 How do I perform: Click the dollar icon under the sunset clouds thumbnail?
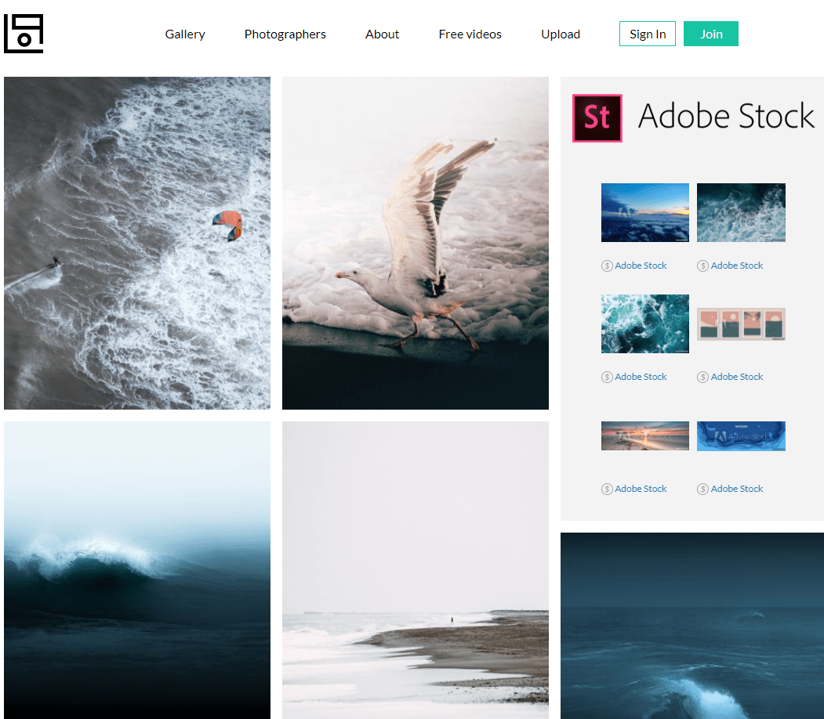coord(606,266)
